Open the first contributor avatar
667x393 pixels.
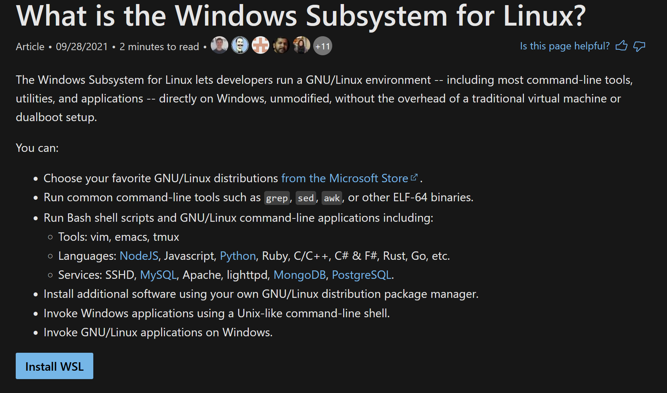220,46
